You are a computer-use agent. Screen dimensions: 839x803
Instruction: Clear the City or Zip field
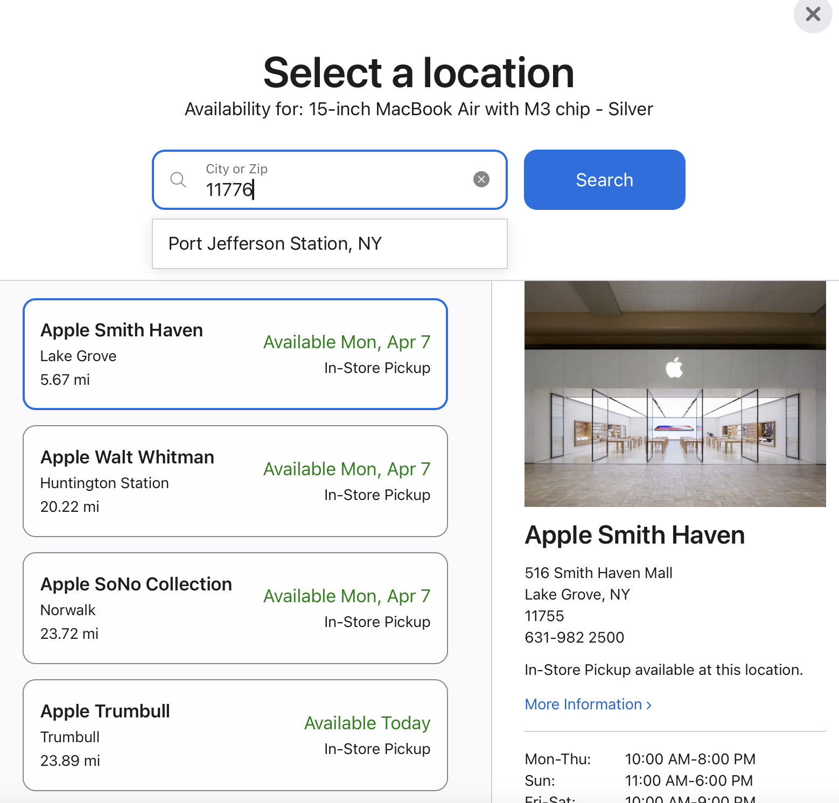(481, 179)
